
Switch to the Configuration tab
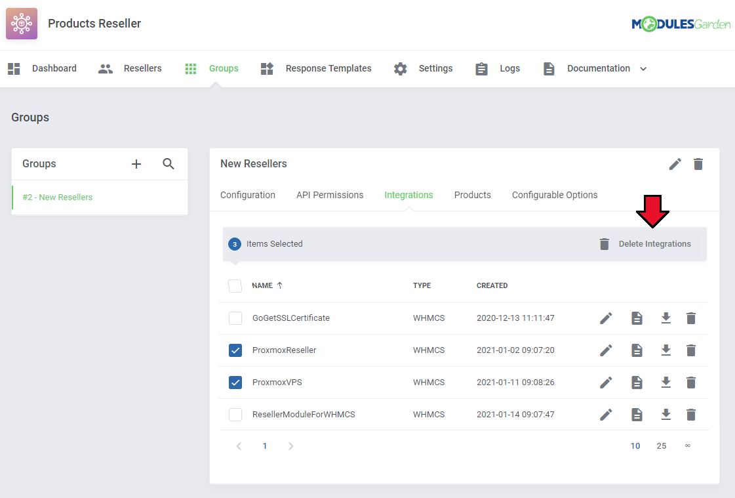coord(247,195)
